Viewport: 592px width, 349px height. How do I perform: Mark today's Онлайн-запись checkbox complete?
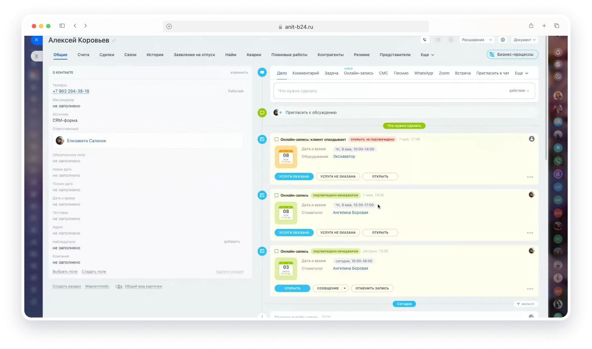[x=276, y=251]
